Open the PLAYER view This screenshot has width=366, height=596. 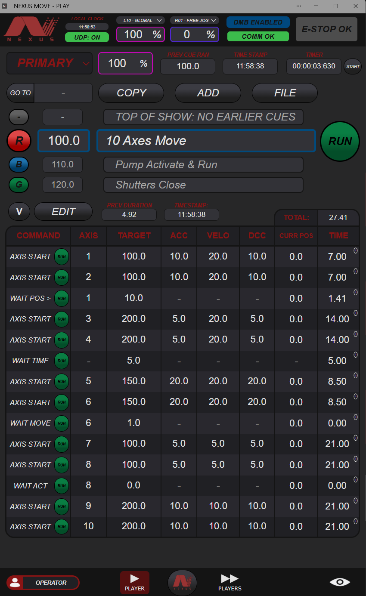(x=135, y=583)
